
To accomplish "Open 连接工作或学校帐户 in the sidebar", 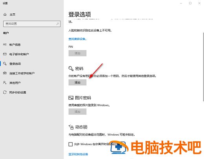I will coord(22,73).
